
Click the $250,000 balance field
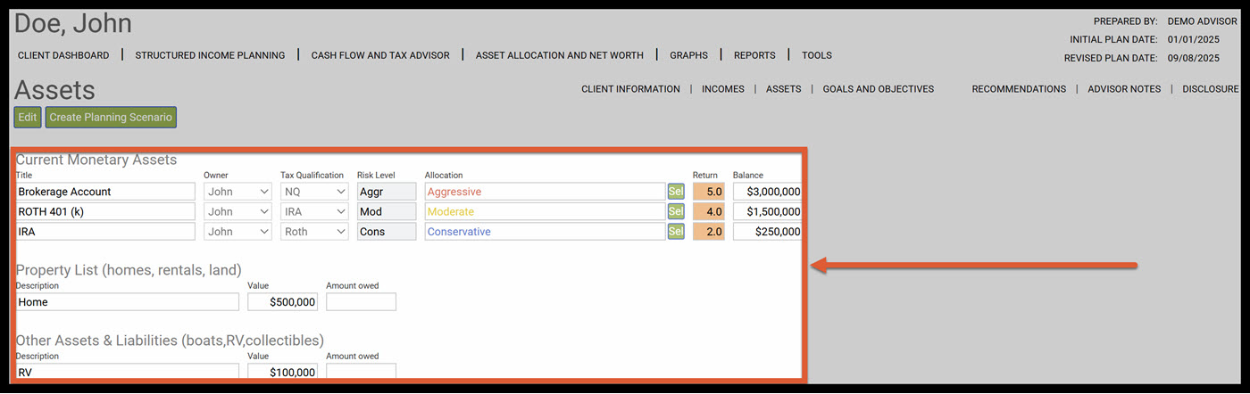click(767, 232)
